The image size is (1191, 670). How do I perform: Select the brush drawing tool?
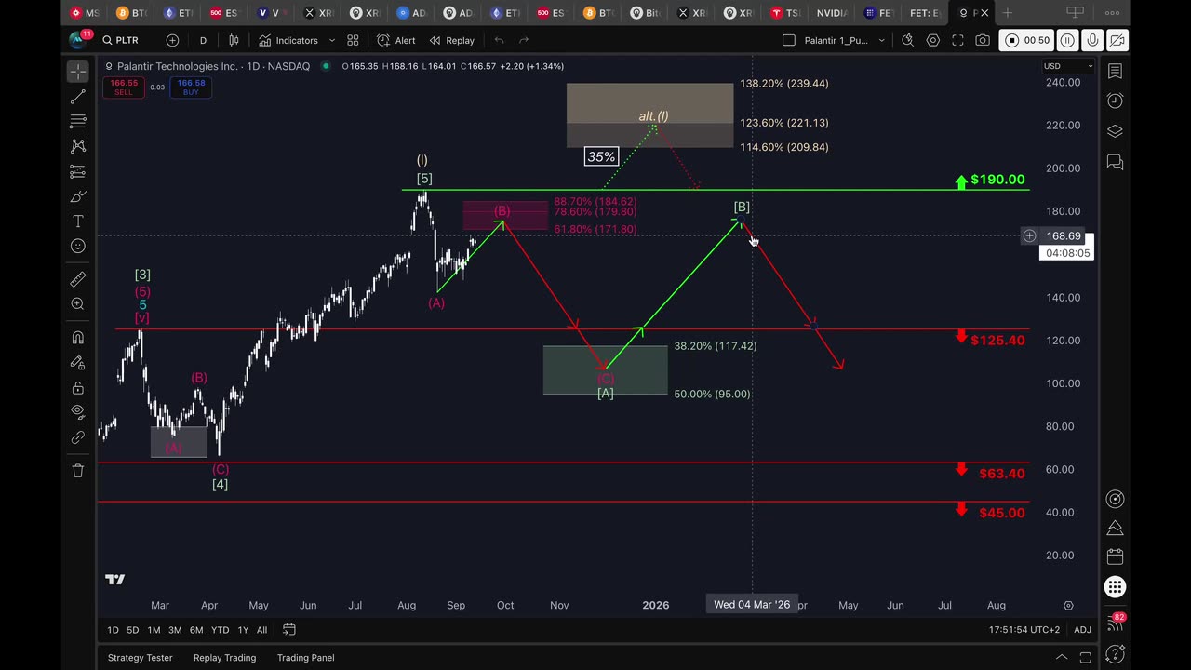pos(78,196)
